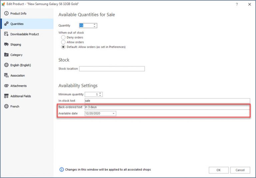Click the Association icon in sidebar
The width and height of the screenshot is (256, 178).
[x=6, y=76]
